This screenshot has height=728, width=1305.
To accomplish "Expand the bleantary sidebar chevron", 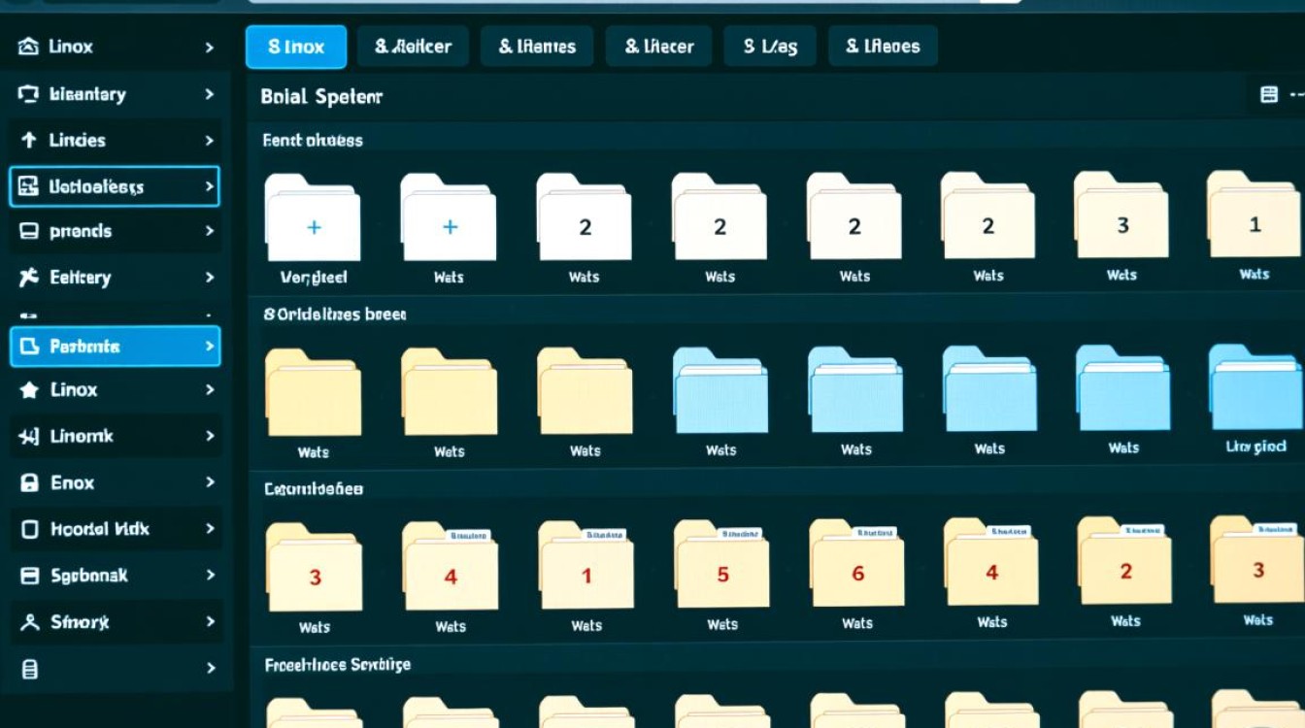I will pos(209,94).
